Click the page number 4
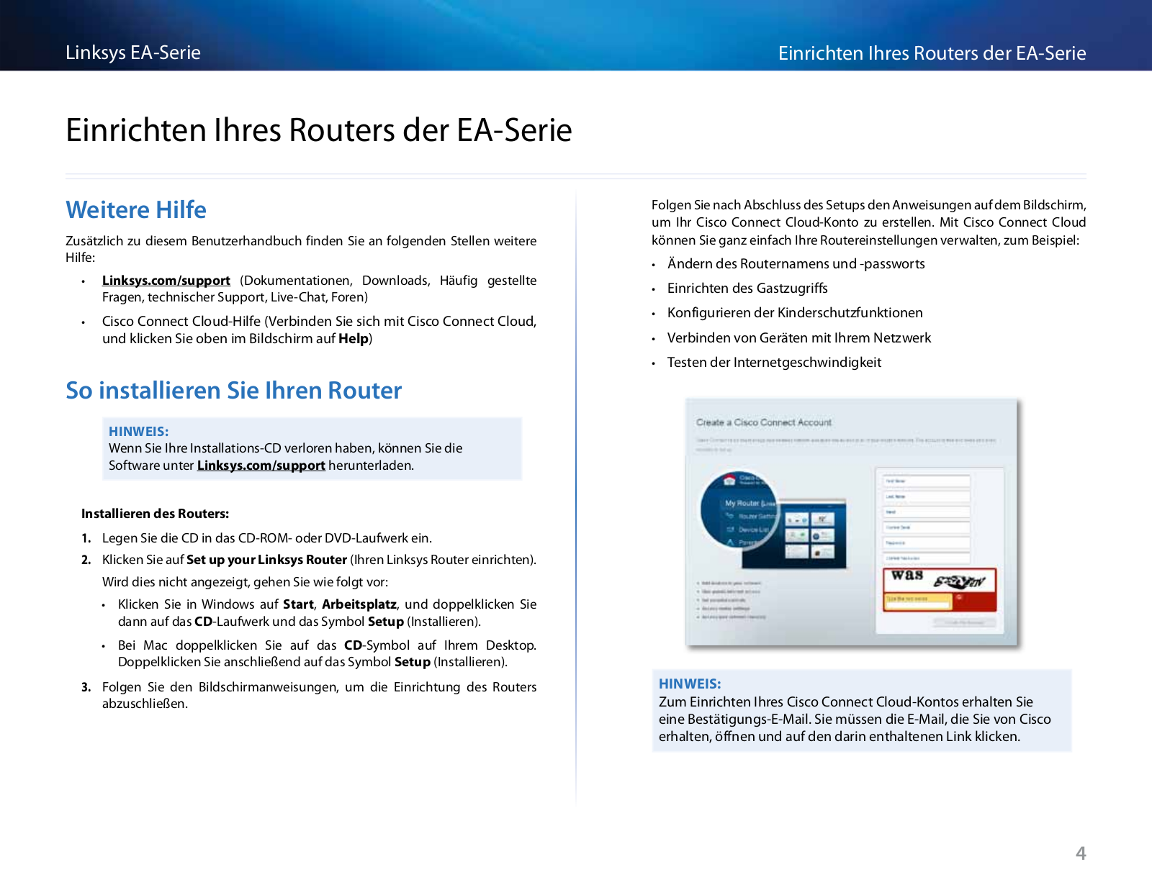 click(1081, 853)
